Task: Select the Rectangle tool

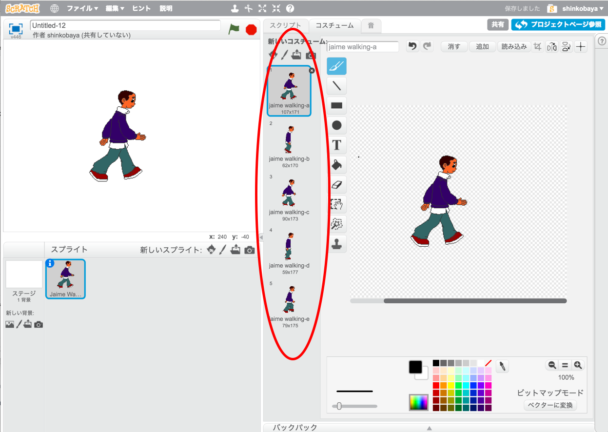Action: tap(336, 105)
